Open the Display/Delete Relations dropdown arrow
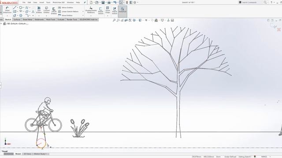 (91, 16)
